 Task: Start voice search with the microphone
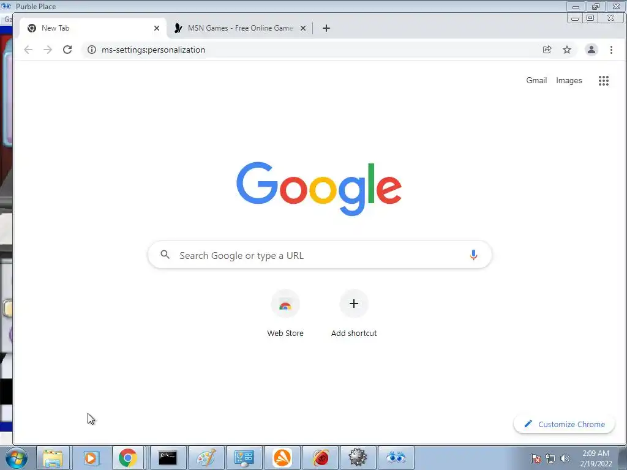pos(473,255)
